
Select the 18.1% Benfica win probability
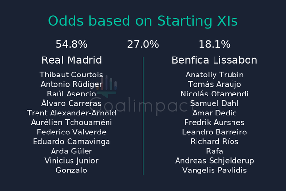214,44
